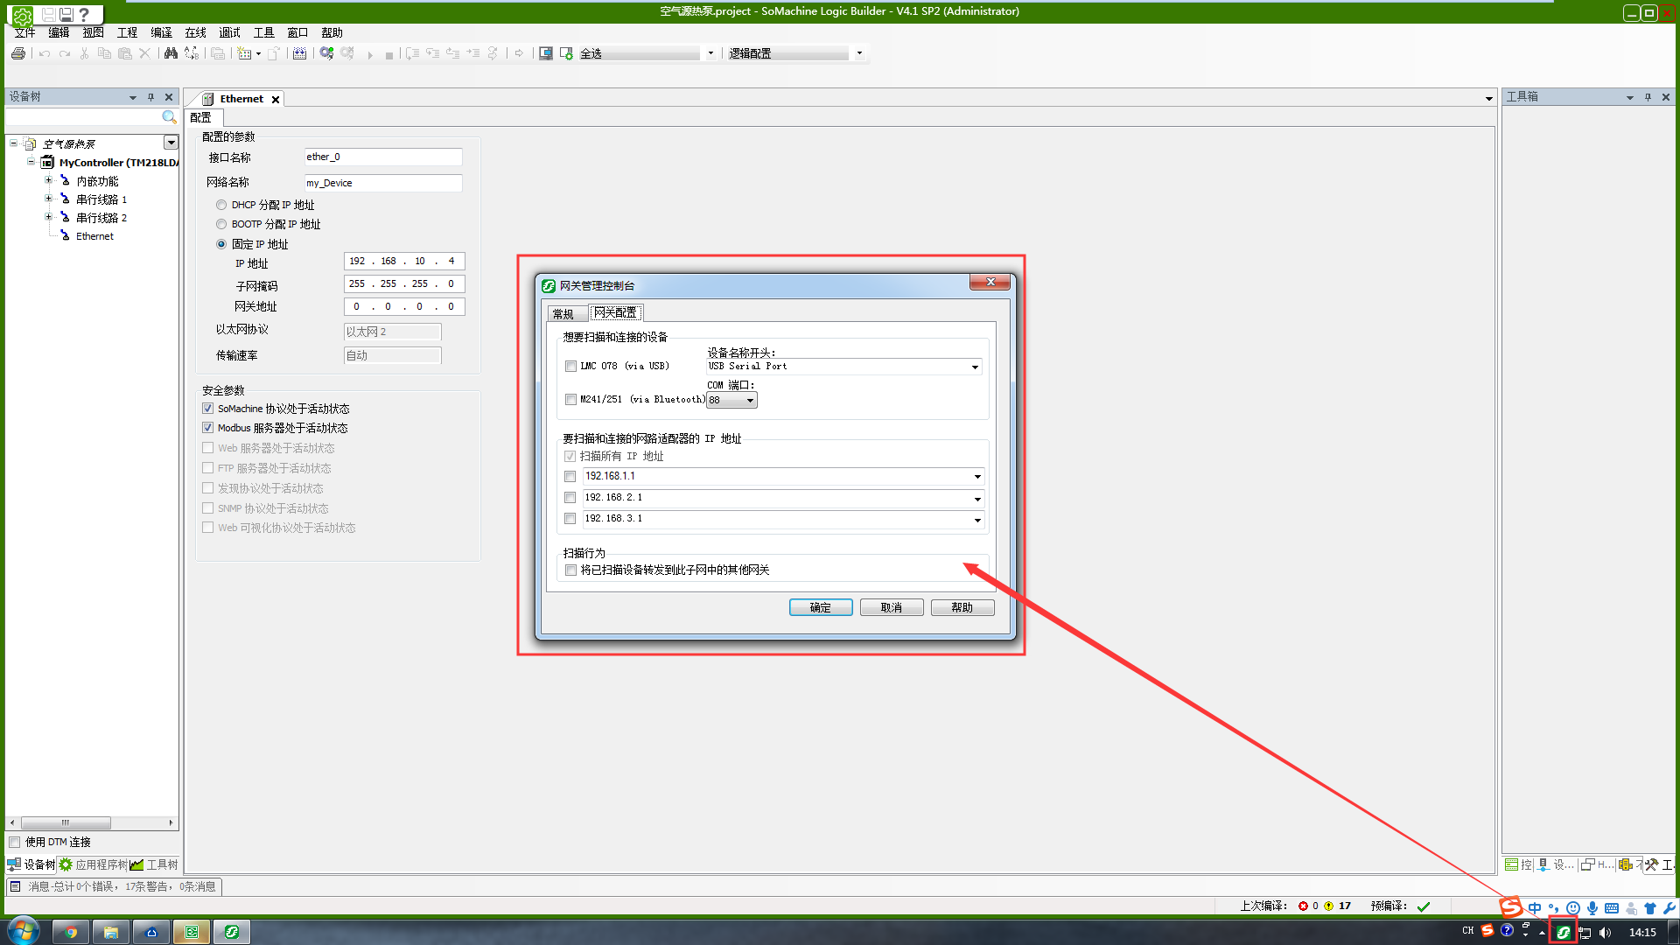1680x945 pixels.
Task: Collapse MyController tree node
Action: 31,162
